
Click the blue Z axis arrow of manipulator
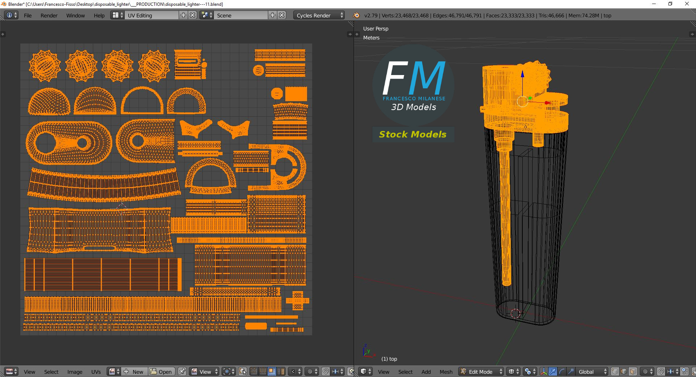522,74
